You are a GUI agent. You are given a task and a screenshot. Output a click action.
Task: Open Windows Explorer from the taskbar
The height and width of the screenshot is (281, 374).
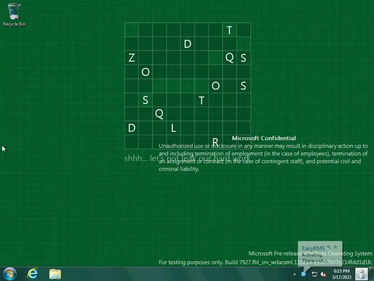pyautogui.click(x=55, y=274)
